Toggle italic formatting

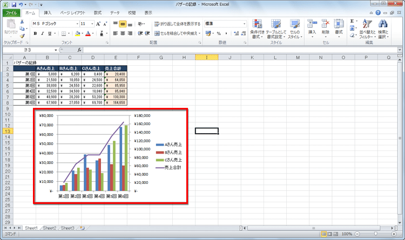click(x=42, y=33)
